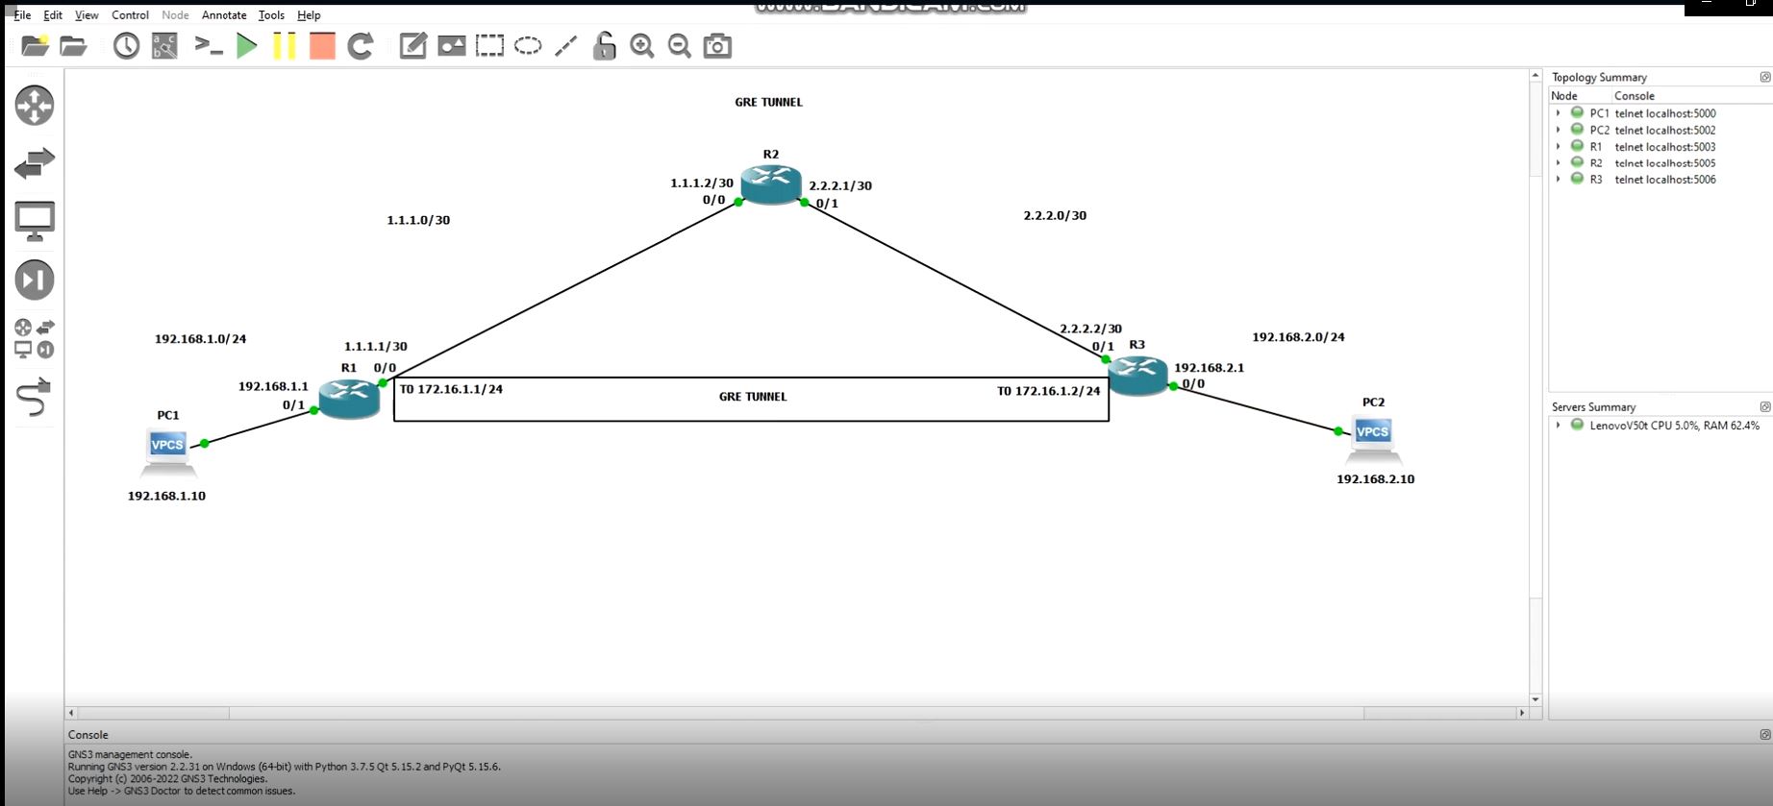Open snapshot manager clock icon
The image size is (1773, 806).
[x=126, y=45]
